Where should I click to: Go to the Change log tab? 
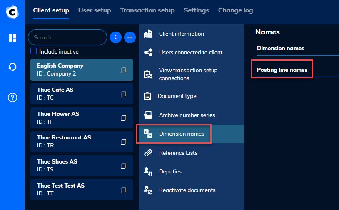click(x=235, y=10)
